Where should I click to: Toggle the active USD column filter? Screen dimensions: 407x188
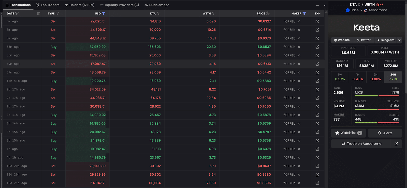[103, 13]
